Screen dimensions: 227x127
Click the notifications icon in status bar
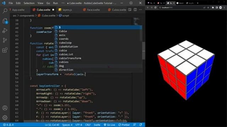point(141,125)
